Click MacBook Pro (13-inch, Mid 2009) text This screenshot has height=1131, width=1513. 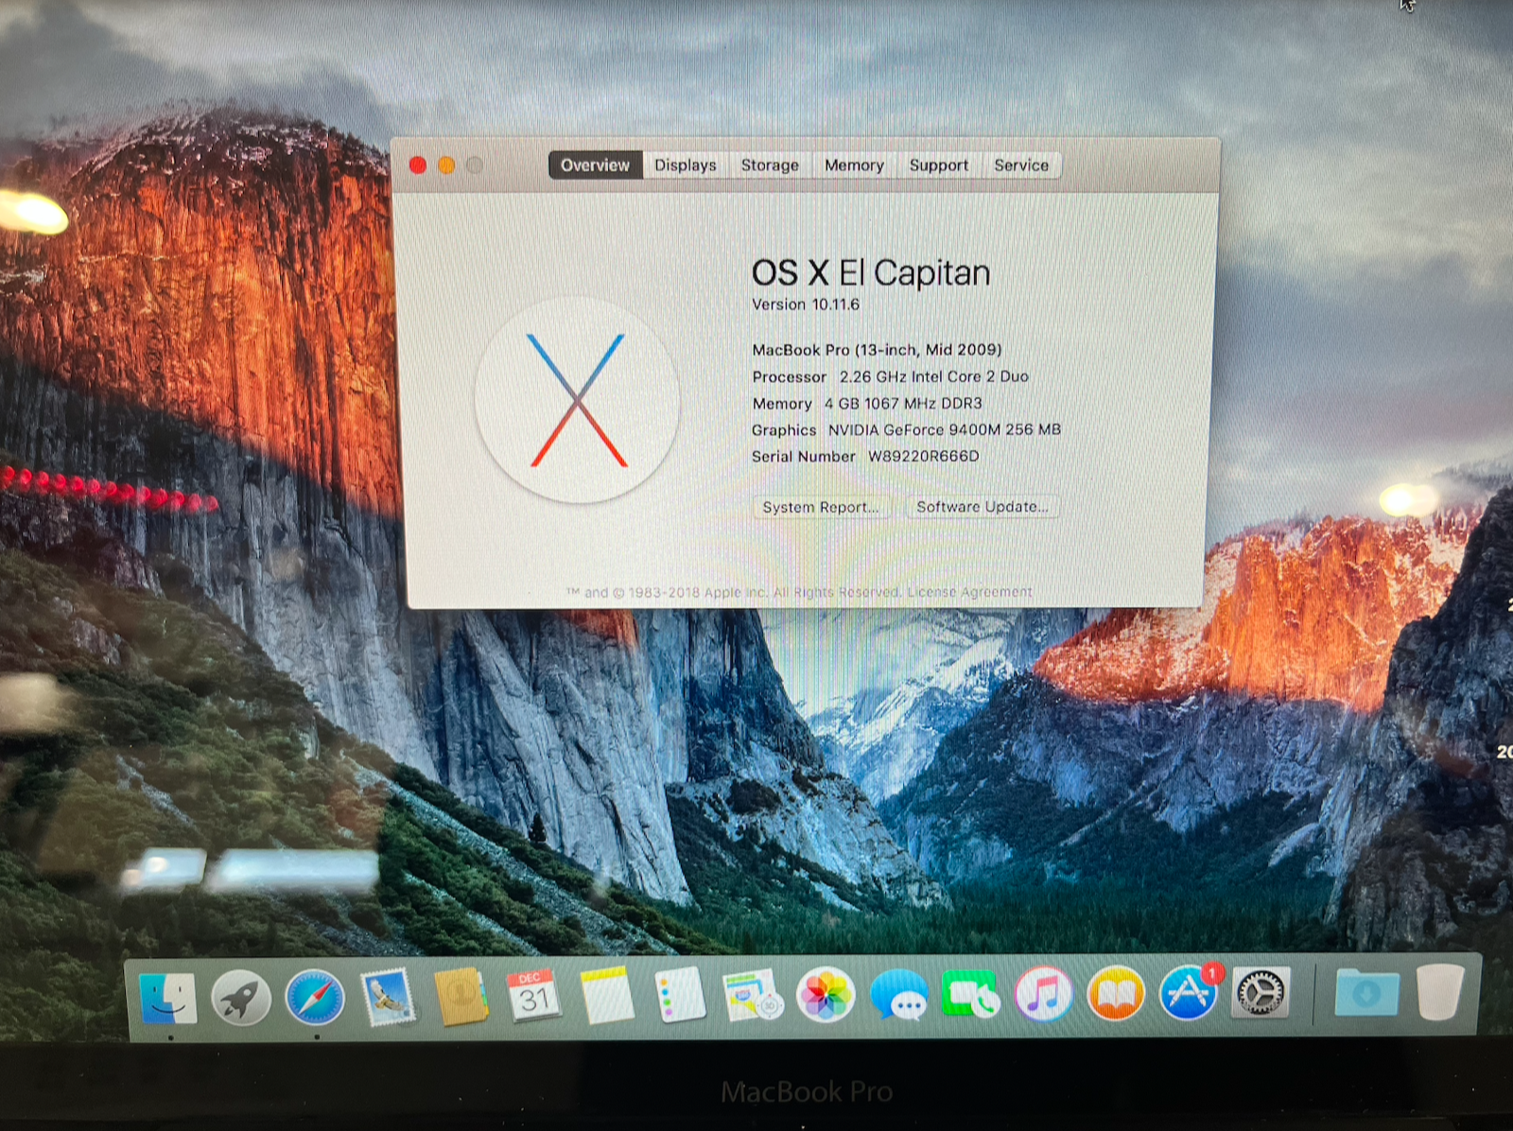click(x=877, y=349)
